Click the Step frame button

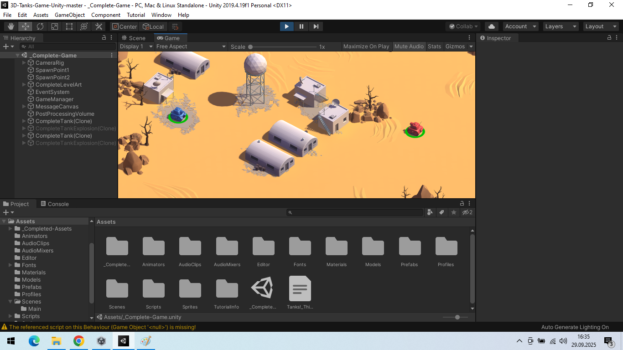(x=316, y=26)
